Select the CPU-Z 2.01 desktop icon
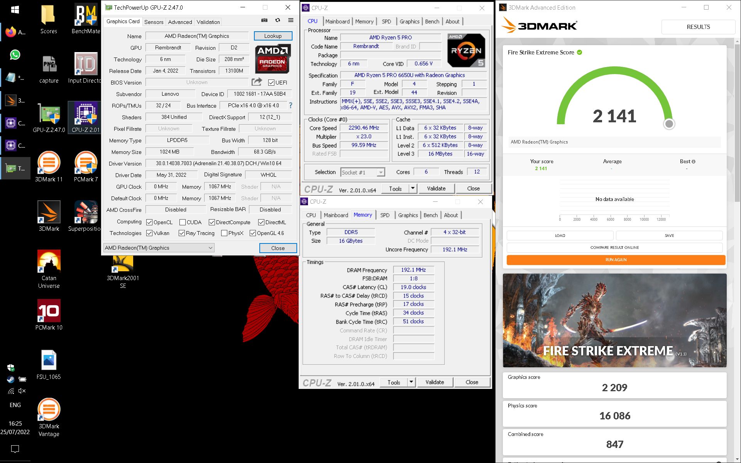The image size is (741, 463). click(85, 118)
